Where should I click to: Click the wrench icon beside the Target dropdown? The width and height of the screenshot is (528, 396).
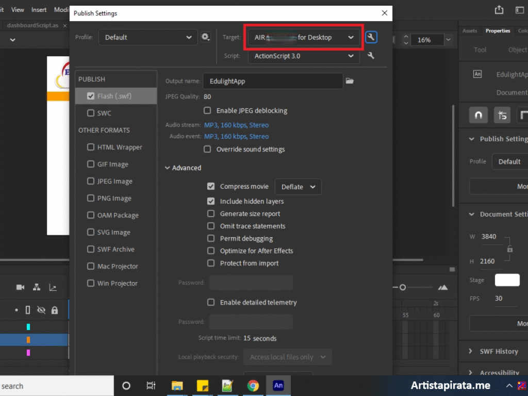pos(371,37)
